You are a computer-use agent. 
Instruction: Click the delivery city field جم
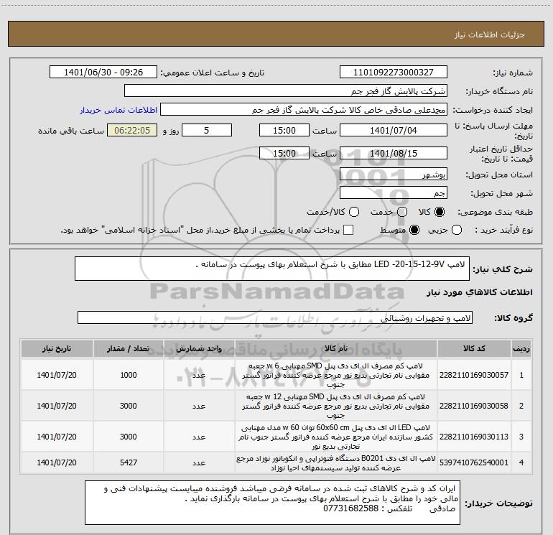pyautogui.click(x=394, y=193)
